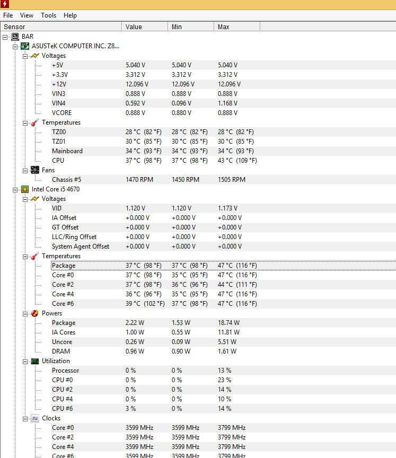Click the Sensor column header
The height and width of the screenshot is (458, 396).
(x=61, y=27)
